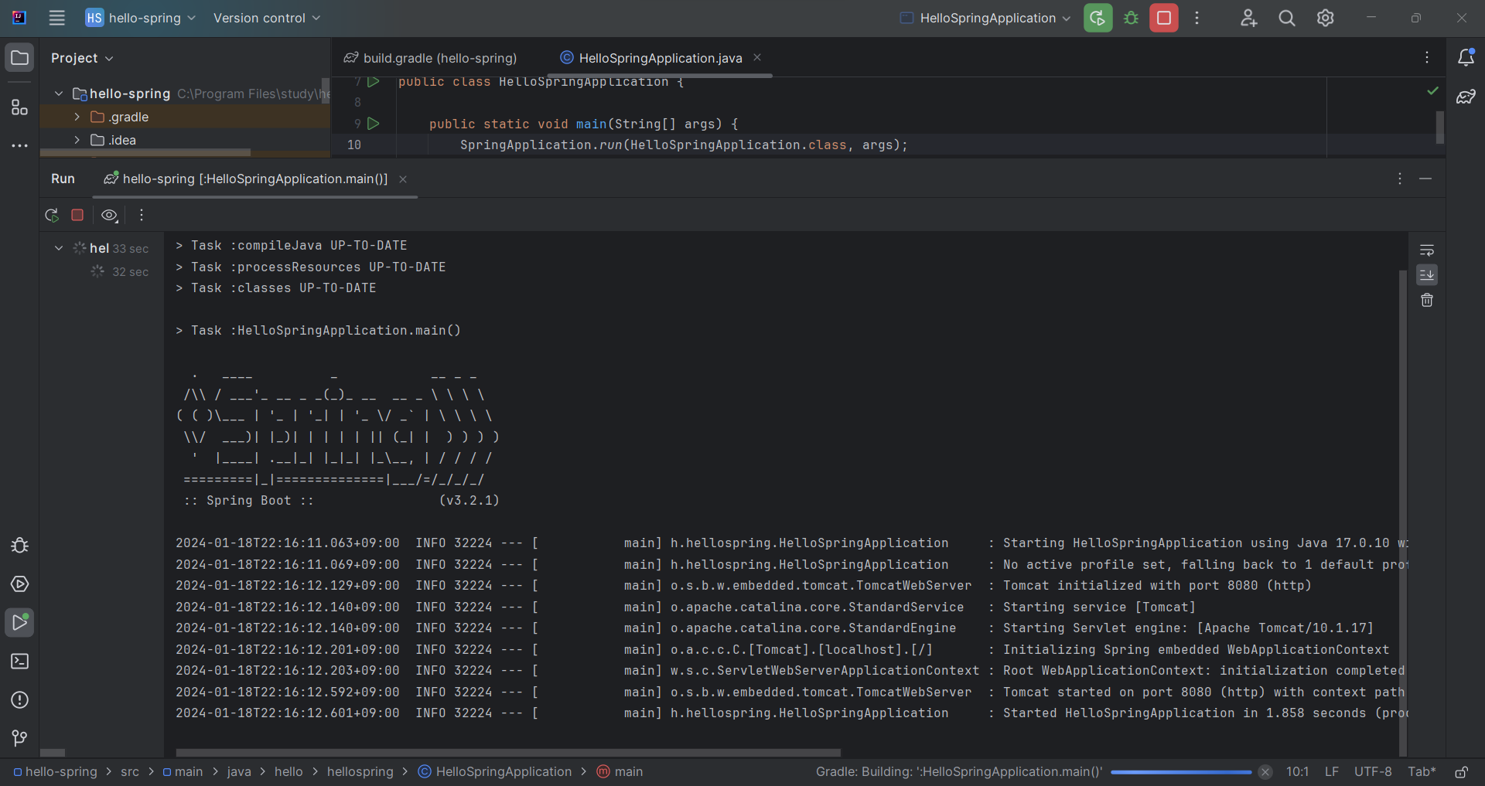Select the Run tool window title
This screenshot has width=1485, height=786.
tap(63, 179)
